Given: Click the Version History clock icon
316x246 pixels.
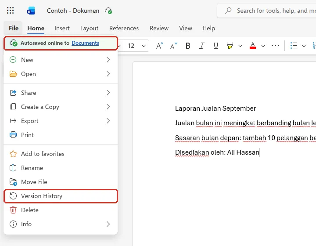Looking at the screenshot, I should [x=13, y=196].
